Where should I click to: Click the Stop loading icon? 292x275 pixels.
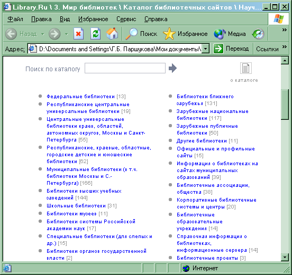(x=78, y=34)
